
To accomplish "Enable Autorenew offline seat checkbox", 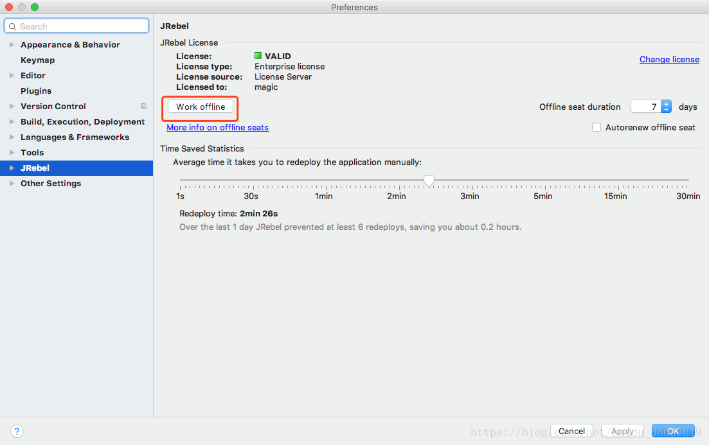I will point(597,127).
